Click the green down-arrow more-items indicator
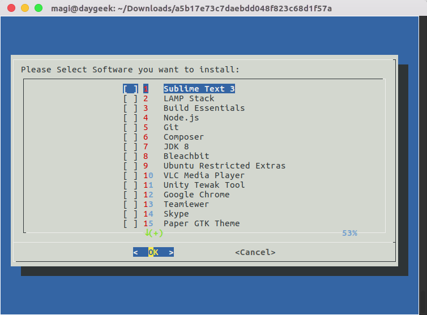Image resolution: width=427 pixels, height=315 pixels. click(154, 233)
